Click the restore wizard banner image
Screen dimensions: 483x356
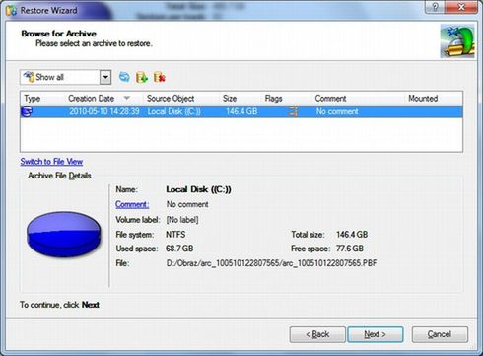(457, 41)
